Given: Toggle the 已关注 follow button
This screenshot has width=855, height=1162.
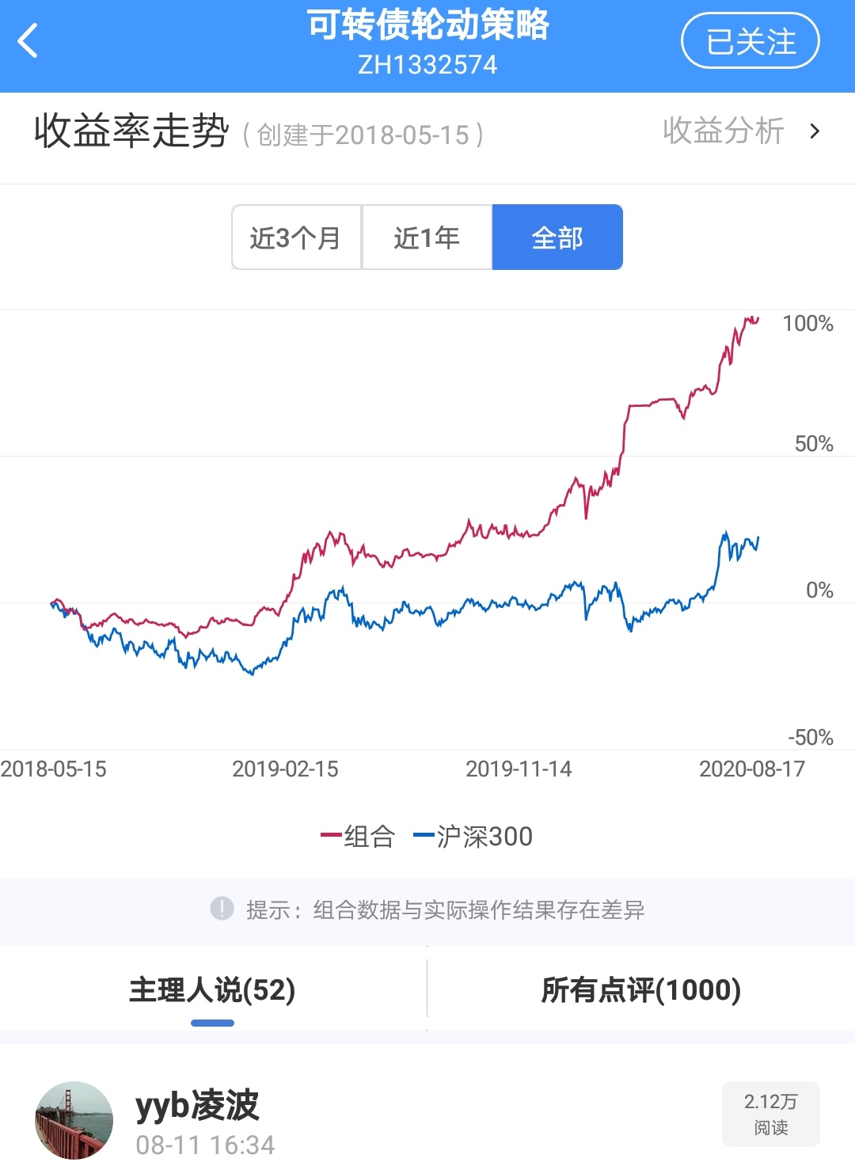Looking at the screenshot, I should click(x=750, y=41).
